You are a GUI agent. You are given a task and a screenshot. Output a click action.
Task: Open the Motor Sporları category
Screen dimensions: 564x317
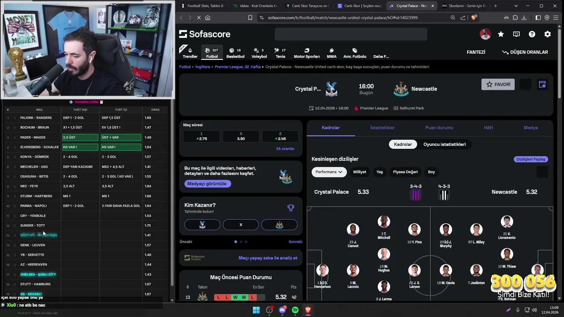[307, 52]
